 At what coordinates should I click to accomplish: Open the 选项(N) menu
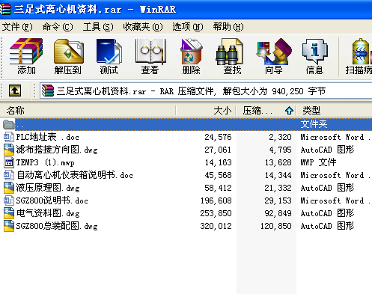click(188, 27)
